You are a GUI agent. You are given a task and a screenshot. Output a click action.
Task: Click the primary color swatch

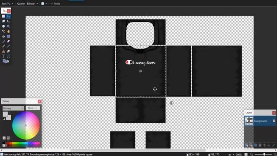[x=5, y=114]
